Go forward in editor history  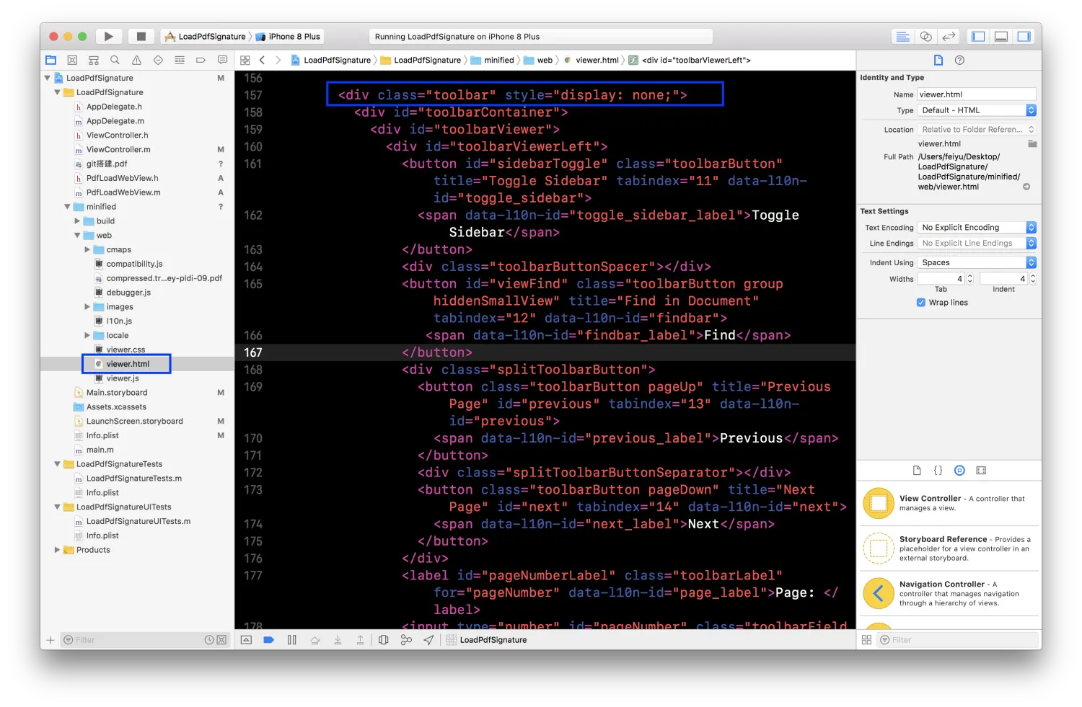pos(278,61)
